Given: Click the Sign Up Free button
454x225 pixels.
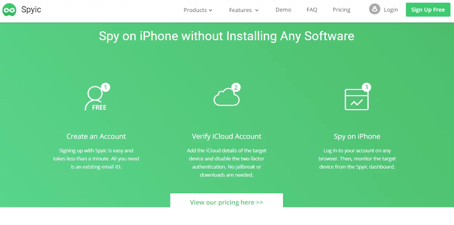Looking at the screenshot, I should [428, 10].
